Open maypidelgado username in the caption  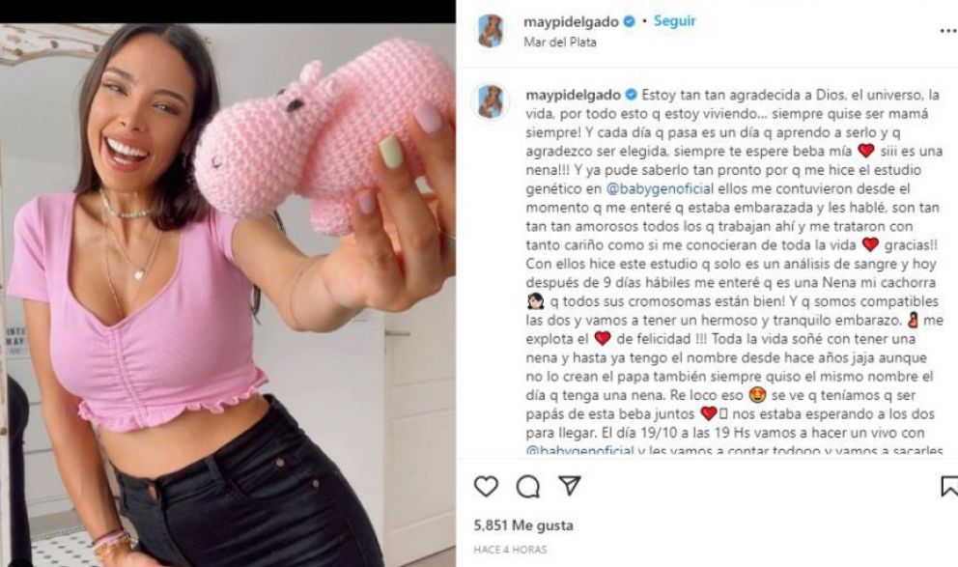[x=573, y=96]
